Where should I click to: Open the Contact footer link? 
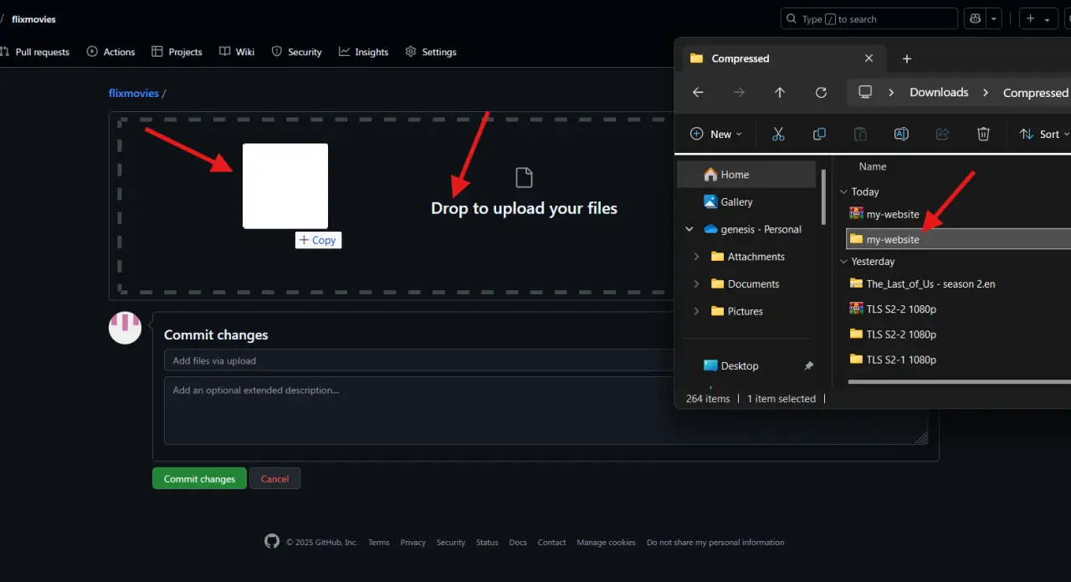[x=551, y=542]
